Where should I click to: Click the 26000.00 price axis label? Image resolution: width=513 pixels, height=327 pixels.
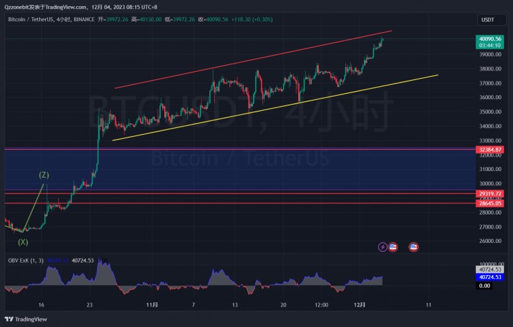(490, 241)
